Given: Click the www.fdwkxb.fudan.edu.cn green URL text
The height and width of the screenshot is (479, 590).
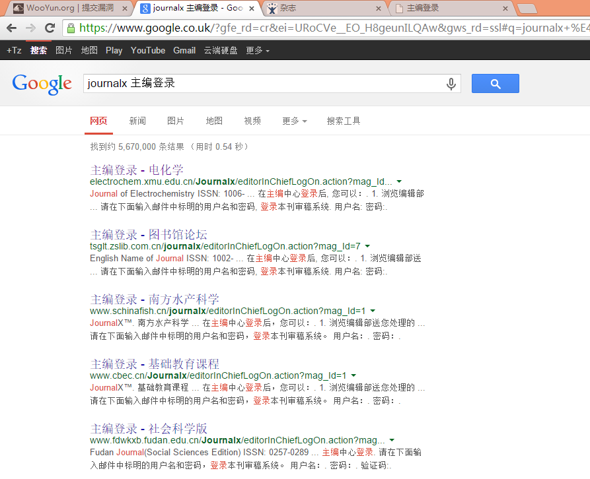Looking at the screenshot, I should tap(237, 440).
